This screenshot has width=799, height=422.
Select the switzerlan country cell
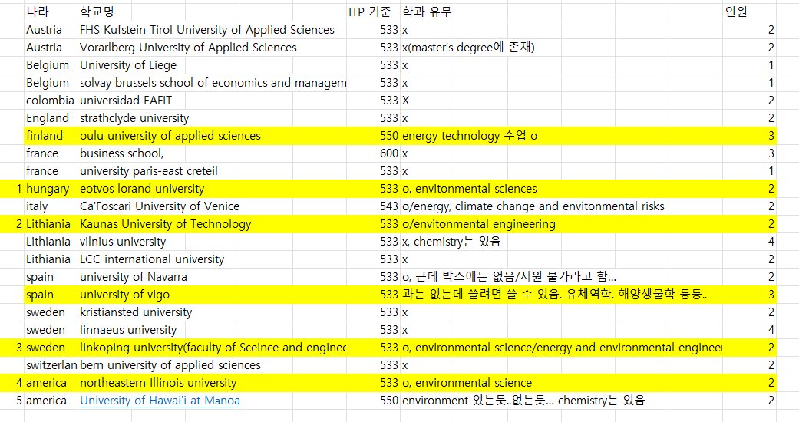click(51, 365)
